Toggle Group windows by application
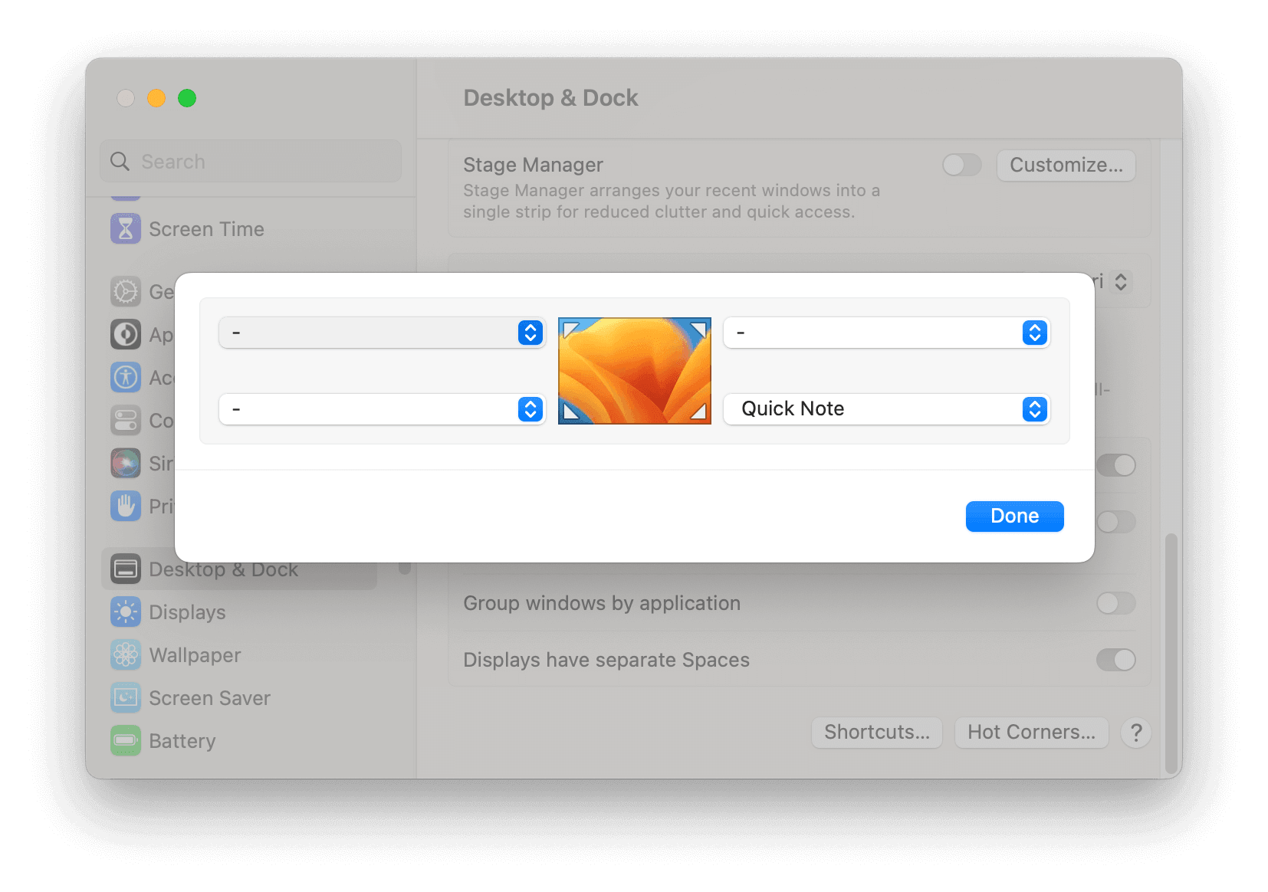 click(x=1115, y=604)
